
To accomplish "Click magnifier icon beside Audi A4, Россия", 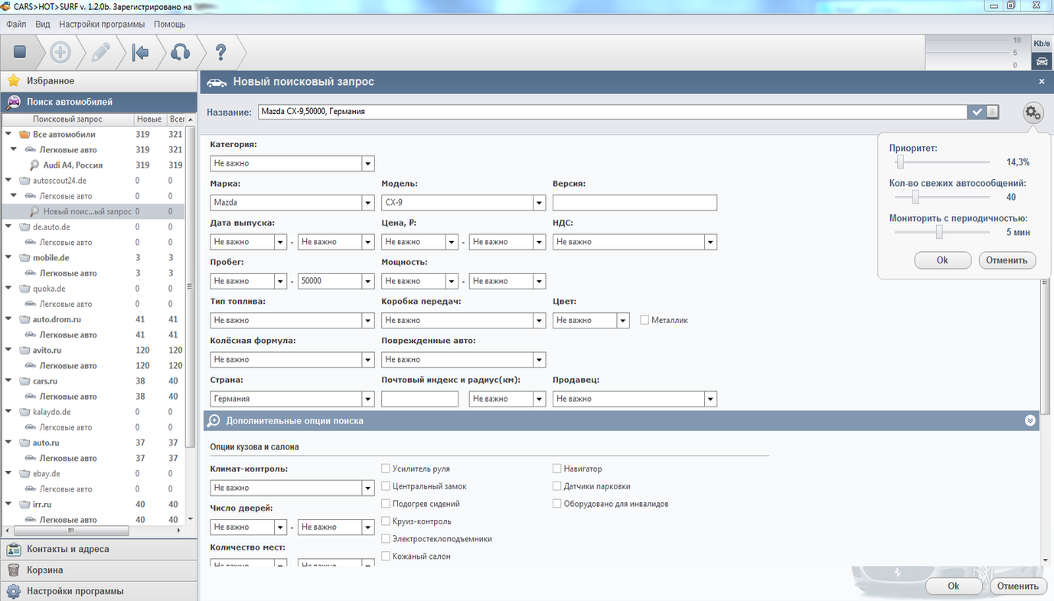I will 34,165.
